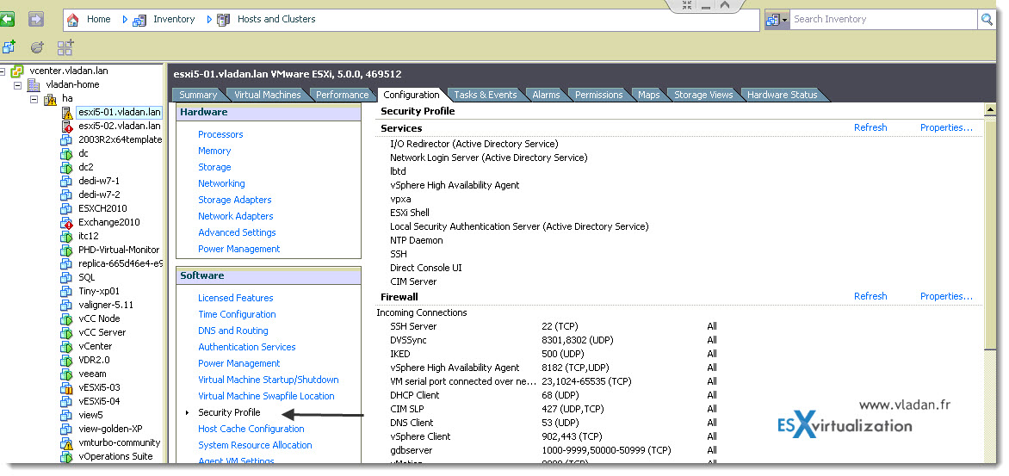Click the middle toolbar icon below navigation
Image resolution: width=1009 pixels, height=476 pixels.
(38, 47)
